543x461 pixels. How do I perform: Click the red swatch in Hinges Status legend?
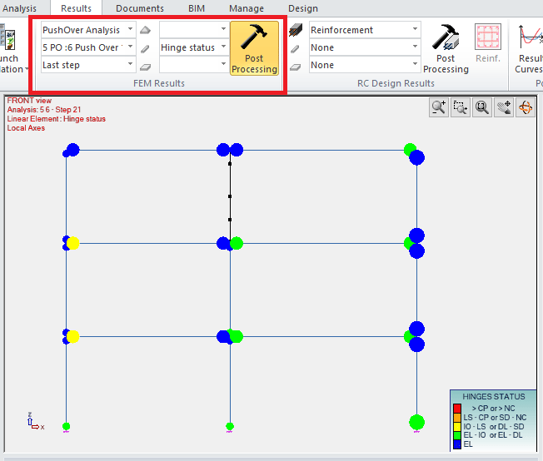click(x=456, y=408)
